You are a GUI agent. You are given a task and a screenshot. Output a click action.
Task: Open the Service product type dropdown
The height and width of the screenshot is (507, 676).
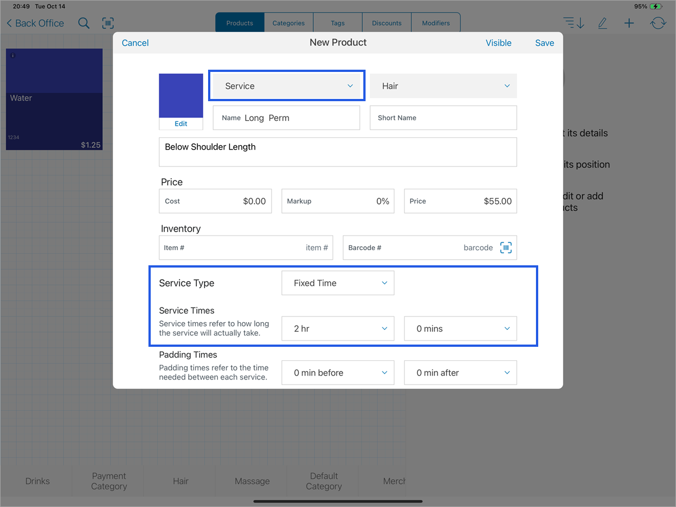[286, 85]
